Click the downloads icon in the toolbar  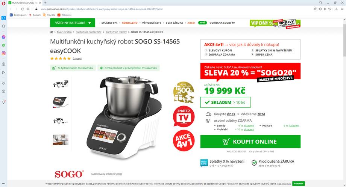[336, 9]
